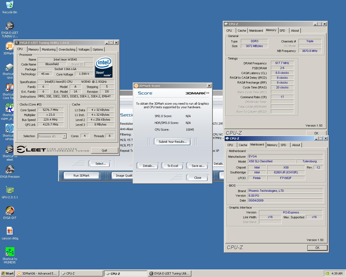Click To Excel button

[x=173, y=166]
